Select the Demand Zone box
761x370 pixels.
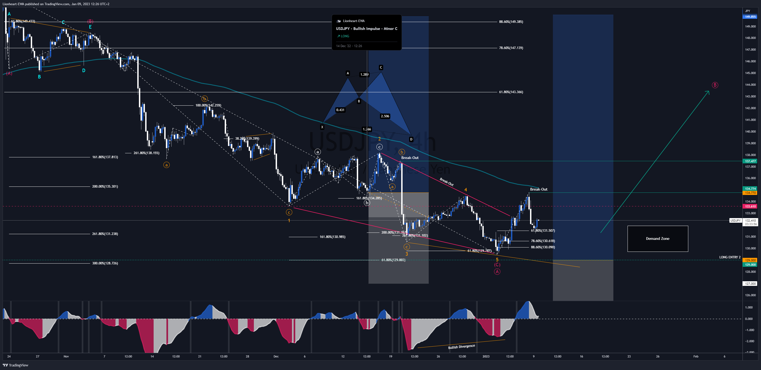[657, 238]
